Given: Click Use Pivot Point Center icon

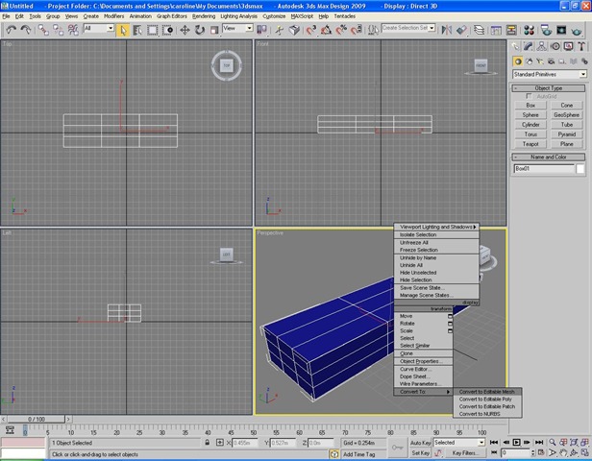Looking at the screenshot, I should point(261,30).
